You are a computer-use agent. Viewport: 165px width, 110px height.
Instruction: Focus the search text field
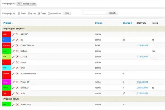point(94,13)
